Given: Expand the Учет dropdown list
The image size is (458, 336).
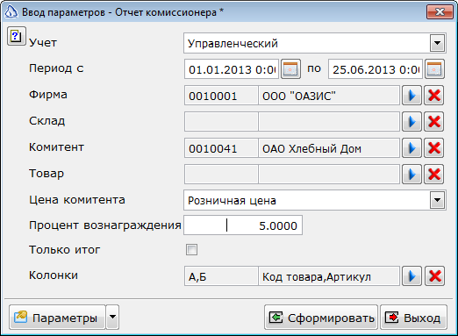Looking at the screenshot, I should tap(437, 43).
